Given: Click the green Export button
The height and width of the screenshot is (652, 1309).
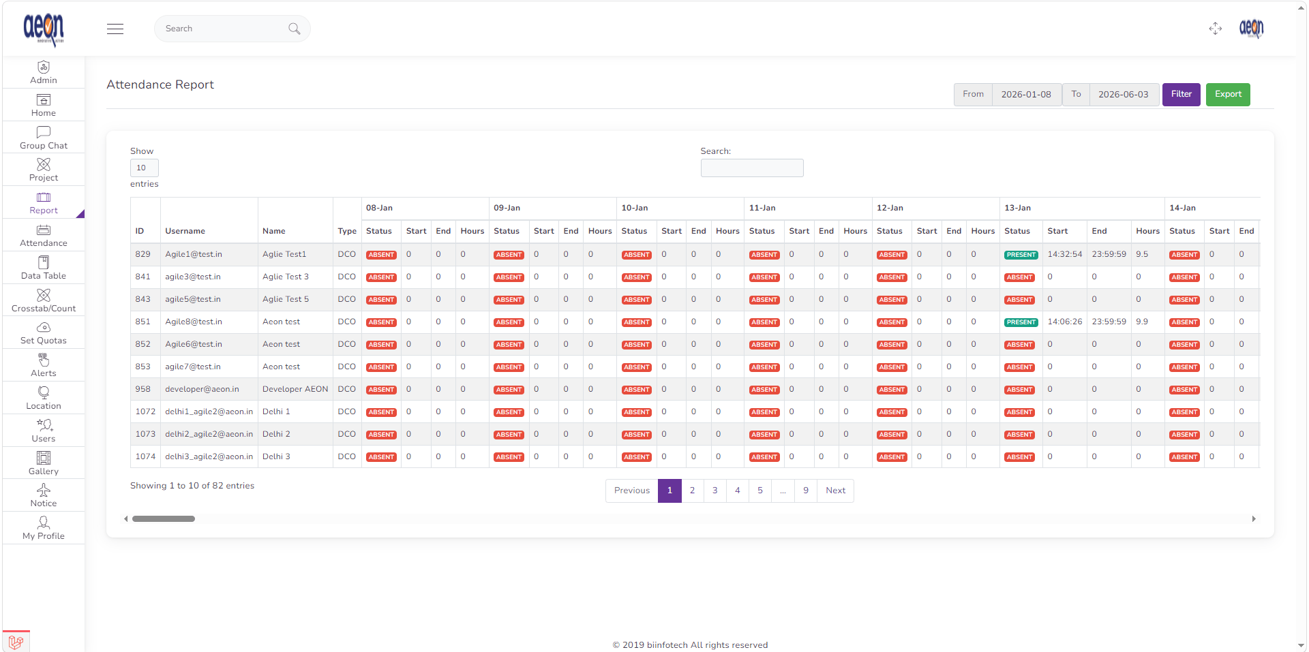Looking at the screenshot, I should [x=1228, y=94].
